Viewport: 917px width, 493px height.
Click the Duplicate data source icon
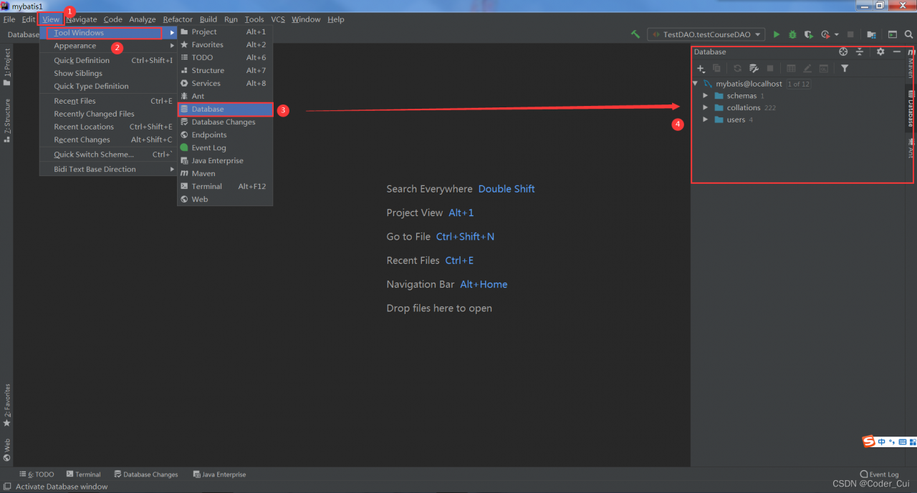716,69
